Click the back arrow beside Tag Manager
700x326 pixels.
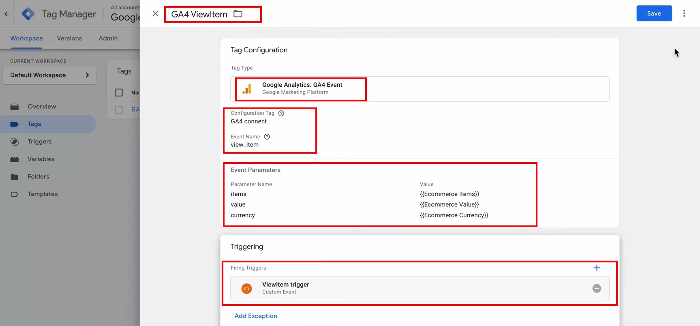pos(6,14)
